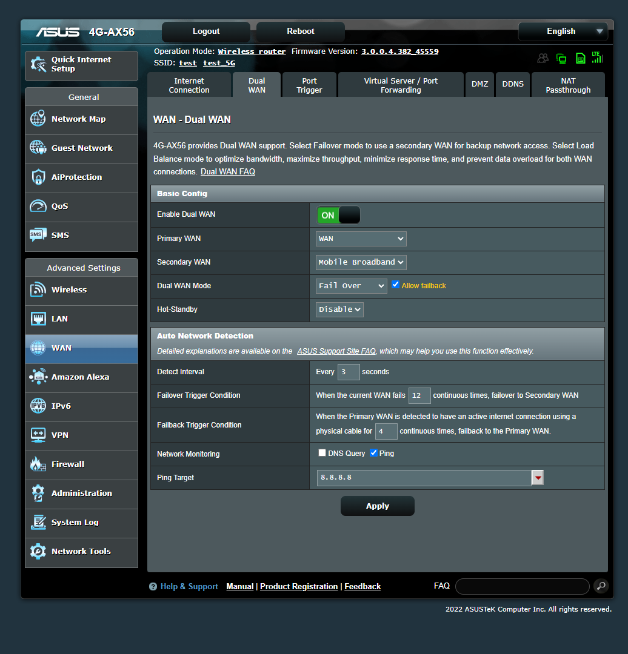This screenshot has width=628, height=654.
Task: Open the IPv6 icon
Action: (38, 406)
